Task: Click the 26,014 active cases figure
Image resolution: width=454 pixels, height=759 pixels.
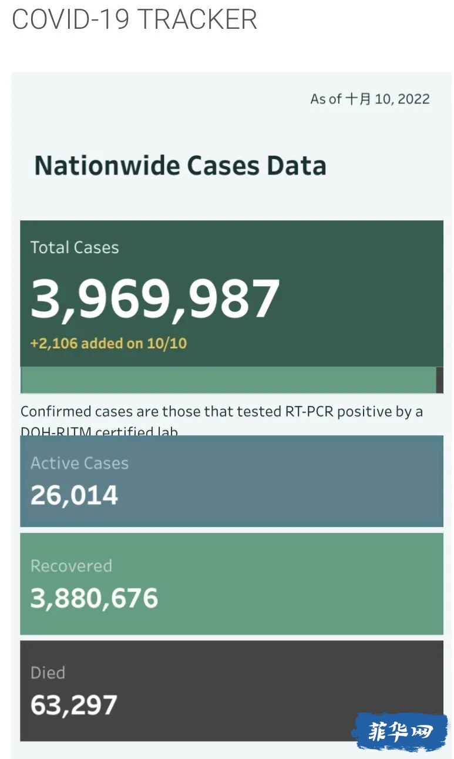Action: click(74, 496)
